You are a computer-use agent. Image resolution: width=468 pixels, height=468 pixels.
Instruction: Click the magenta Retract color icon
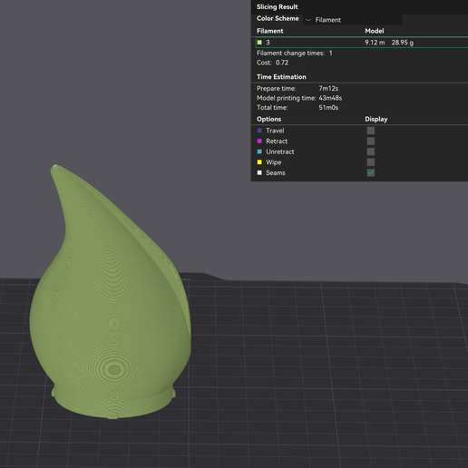point(259,141)
